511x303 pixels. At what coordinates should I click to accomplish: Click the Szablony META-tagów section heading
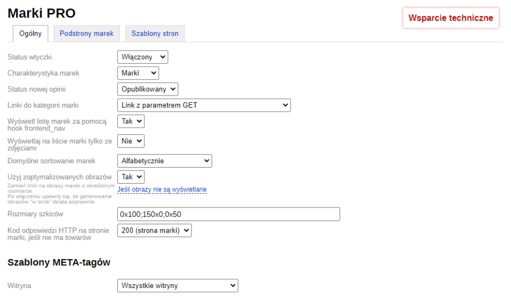(x=59, y=262)
